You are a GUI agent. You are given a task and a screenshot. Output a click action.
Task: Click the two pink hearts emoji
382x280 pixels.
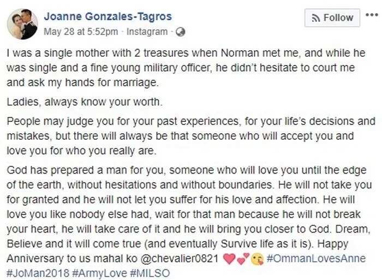243,259
